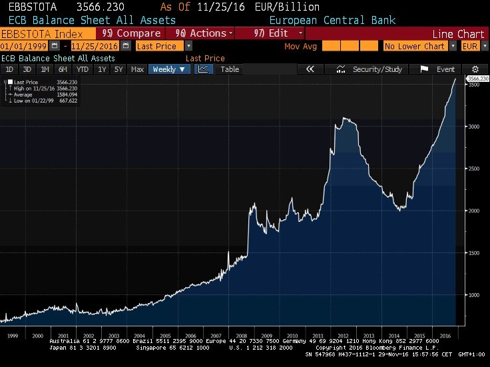Open the end date calendar picker icon
This screenshot has width=490, height=367.
click(126, 46)
